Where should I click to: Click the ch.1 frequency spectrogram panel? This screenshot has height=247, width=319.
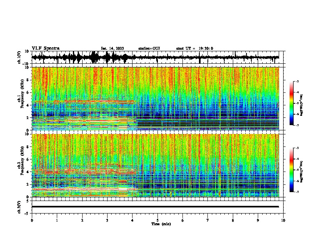[x=155, y=98]
